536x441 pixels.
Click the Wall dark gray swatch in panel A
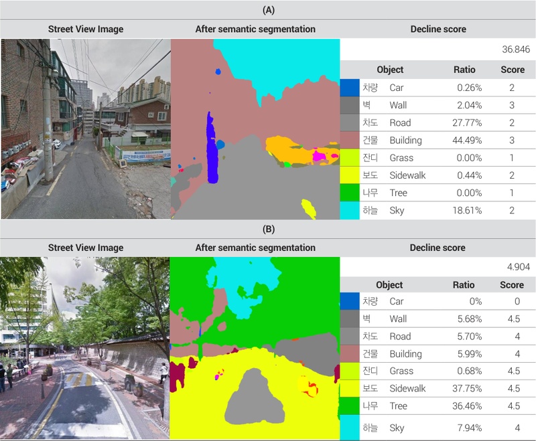point(350,105)
